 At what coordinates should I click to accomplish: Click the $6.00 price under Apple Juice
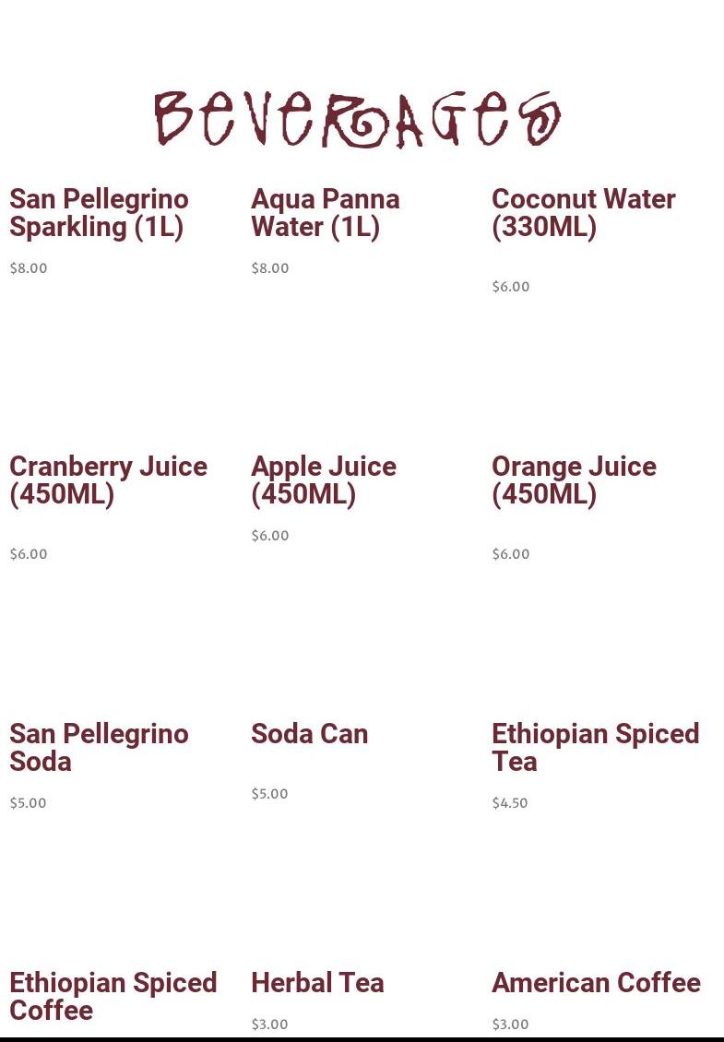coord(270,535)
